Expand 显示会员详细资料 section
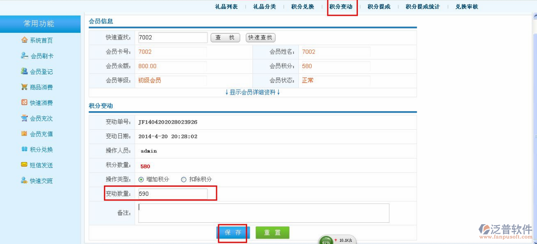This screenshot has height=244, width=537. tap(253, 92)
